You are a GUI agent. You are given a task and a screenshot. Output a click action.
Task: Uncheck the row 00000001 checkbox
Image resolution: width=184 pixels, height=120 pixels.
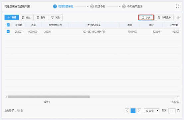click(8, 32)
